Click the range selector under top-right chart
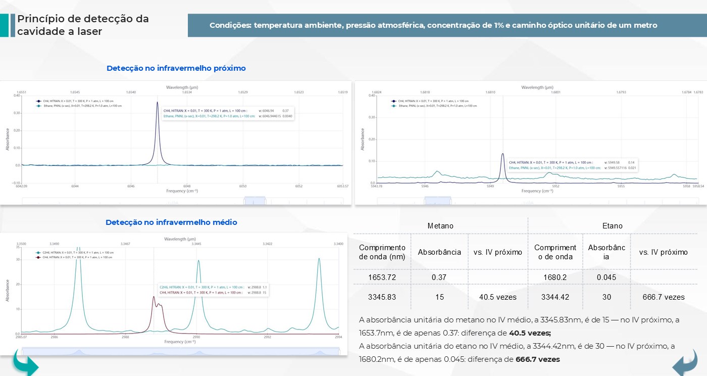 coord(437,201)
